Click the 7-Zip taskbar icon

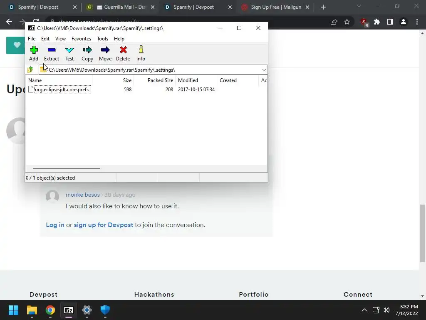(x=69, y=310)
